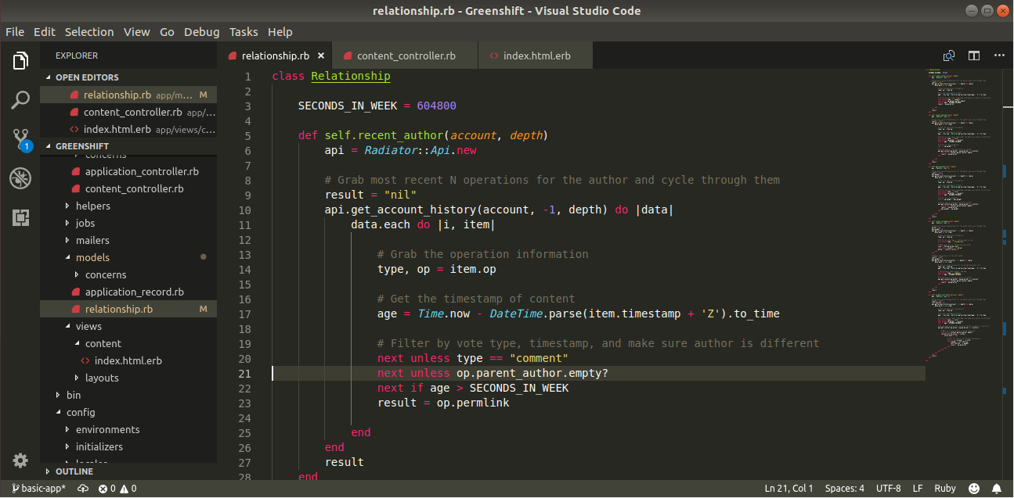
Task: Open the Extensions view icon
Action: pos(20,217)
